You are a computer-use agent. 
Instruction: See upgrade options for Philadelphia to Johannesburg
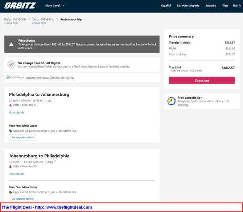click(22, 137)
